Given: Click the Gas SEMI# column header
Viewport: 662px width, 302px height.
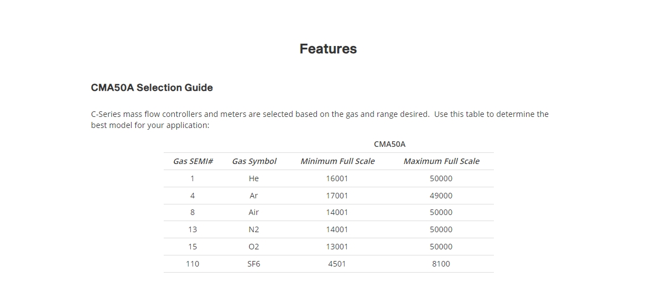Looking at the screenshot, I should [x=193, y=161].
